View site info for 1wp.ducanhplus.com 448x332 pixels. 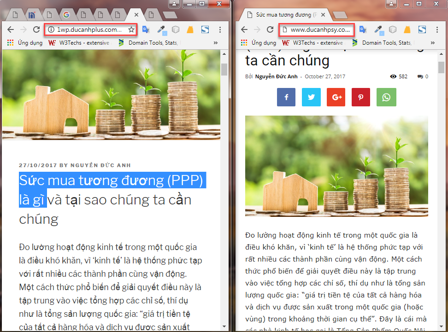pyautogui.click(x=51, y=30)
